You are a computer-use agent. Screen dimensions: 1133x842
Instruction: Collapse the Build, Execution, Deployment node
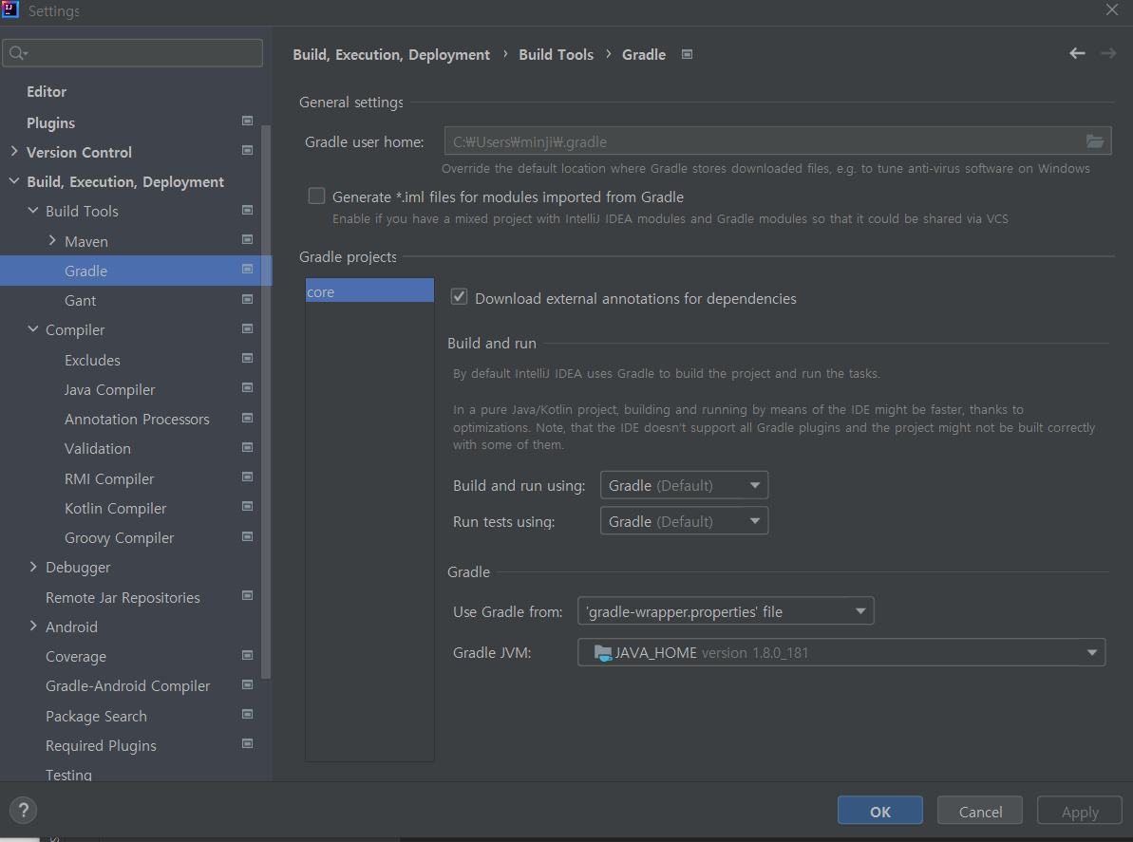[x=13, y=181]
